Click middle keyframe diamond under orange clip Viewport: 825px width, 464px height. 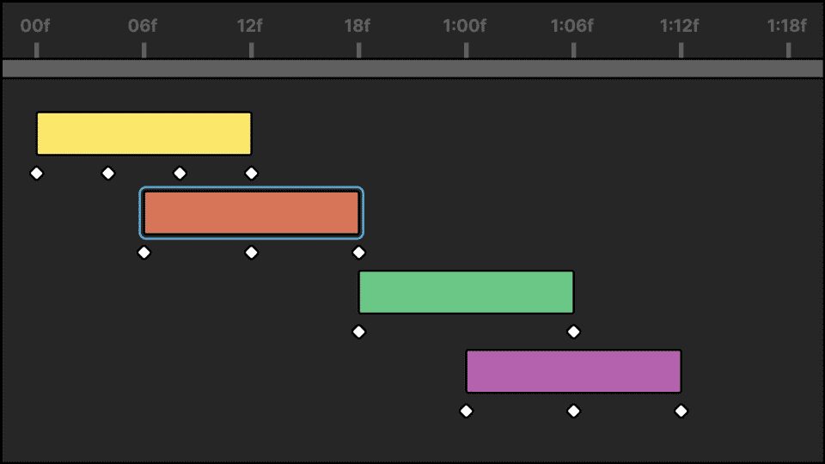click(x=251, y=253)
